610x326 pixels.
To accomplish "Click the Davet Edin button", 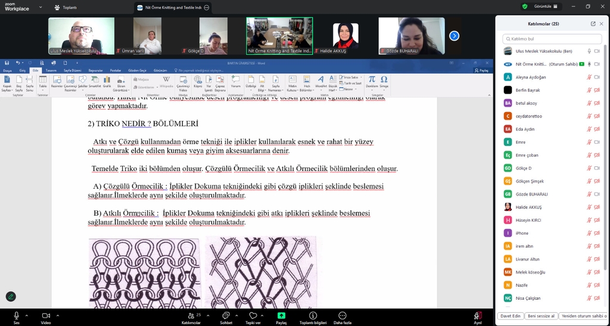I will click(x=510, y=316).
